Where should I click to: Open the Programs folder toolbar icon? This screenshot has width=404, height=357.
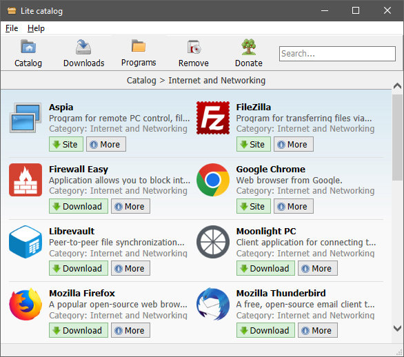pyautogui.click(x=139, y=46)
